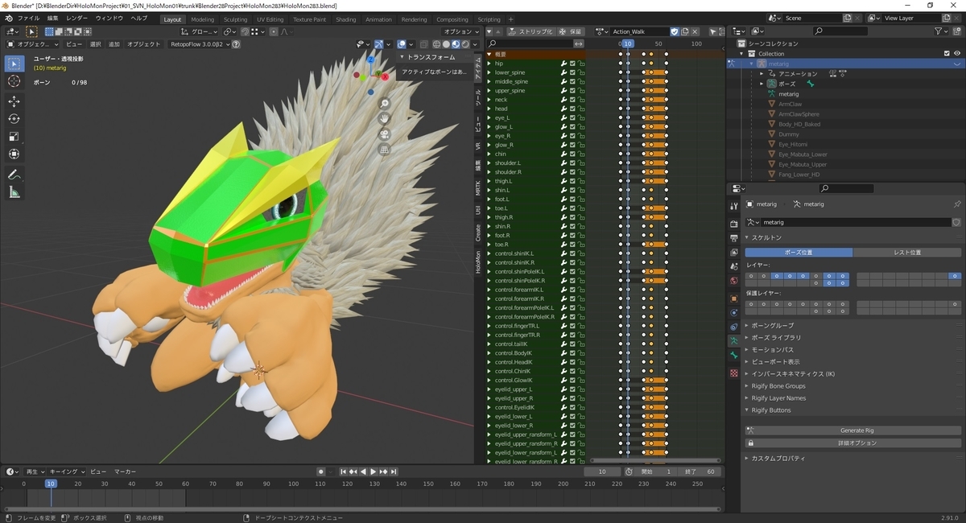Open the Tool properties tab icon

(x=734, y=208)
